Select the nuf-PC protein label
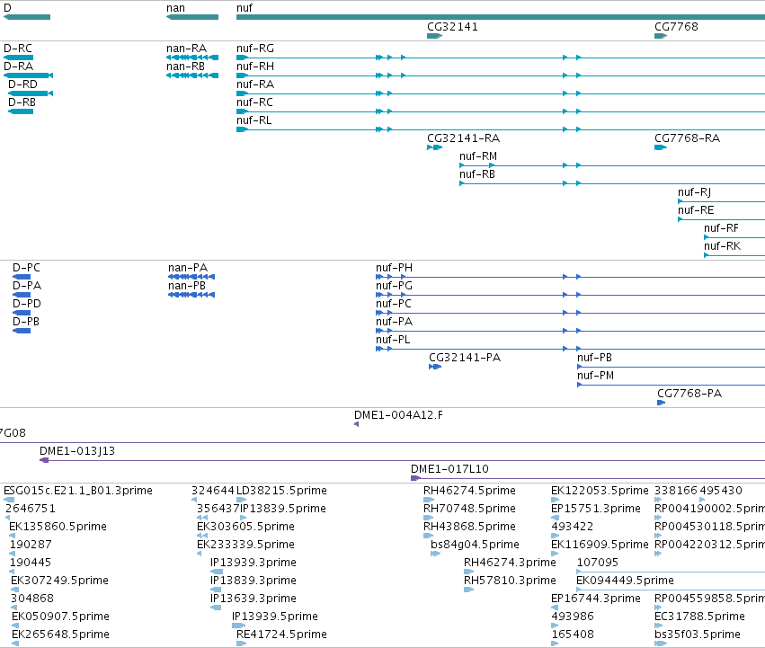765x648 pixels. coord(394,304)
